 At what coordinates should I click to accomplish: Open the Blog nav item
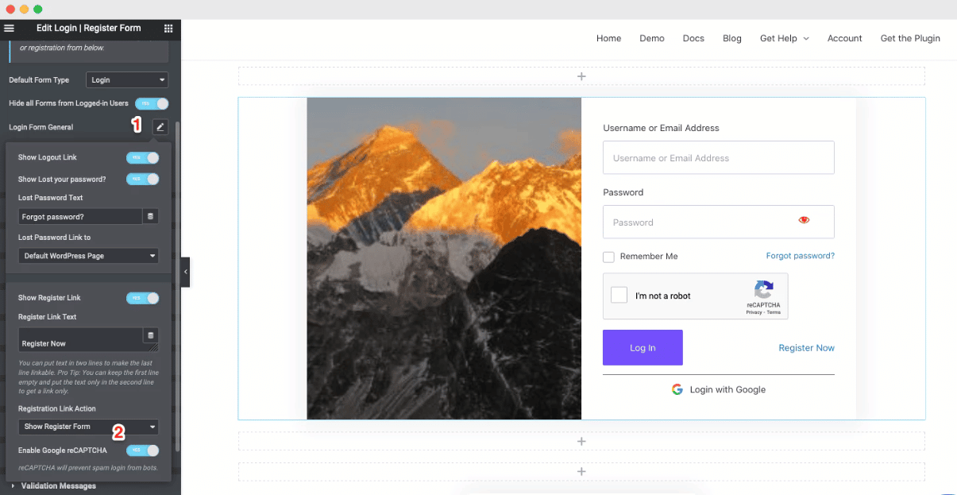pyautogui.click(x=732, y=38)
